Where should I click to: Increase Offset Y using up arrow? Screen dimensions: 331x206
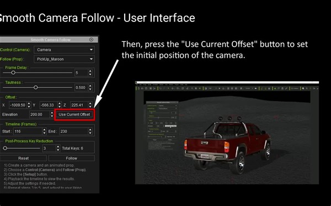60,103
